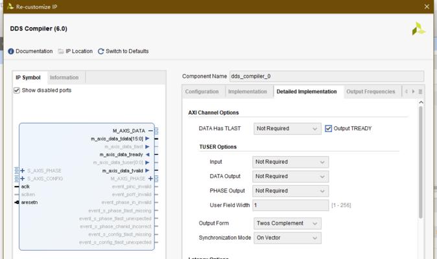This screenshot has width=437, height=259.
Task: Open the DATA Output dropdown
Action: pos(290,176)
